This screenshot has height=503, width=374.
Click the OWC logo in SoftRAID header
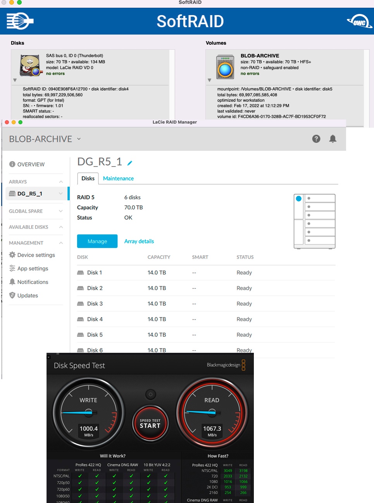click(x=360, y=21)
